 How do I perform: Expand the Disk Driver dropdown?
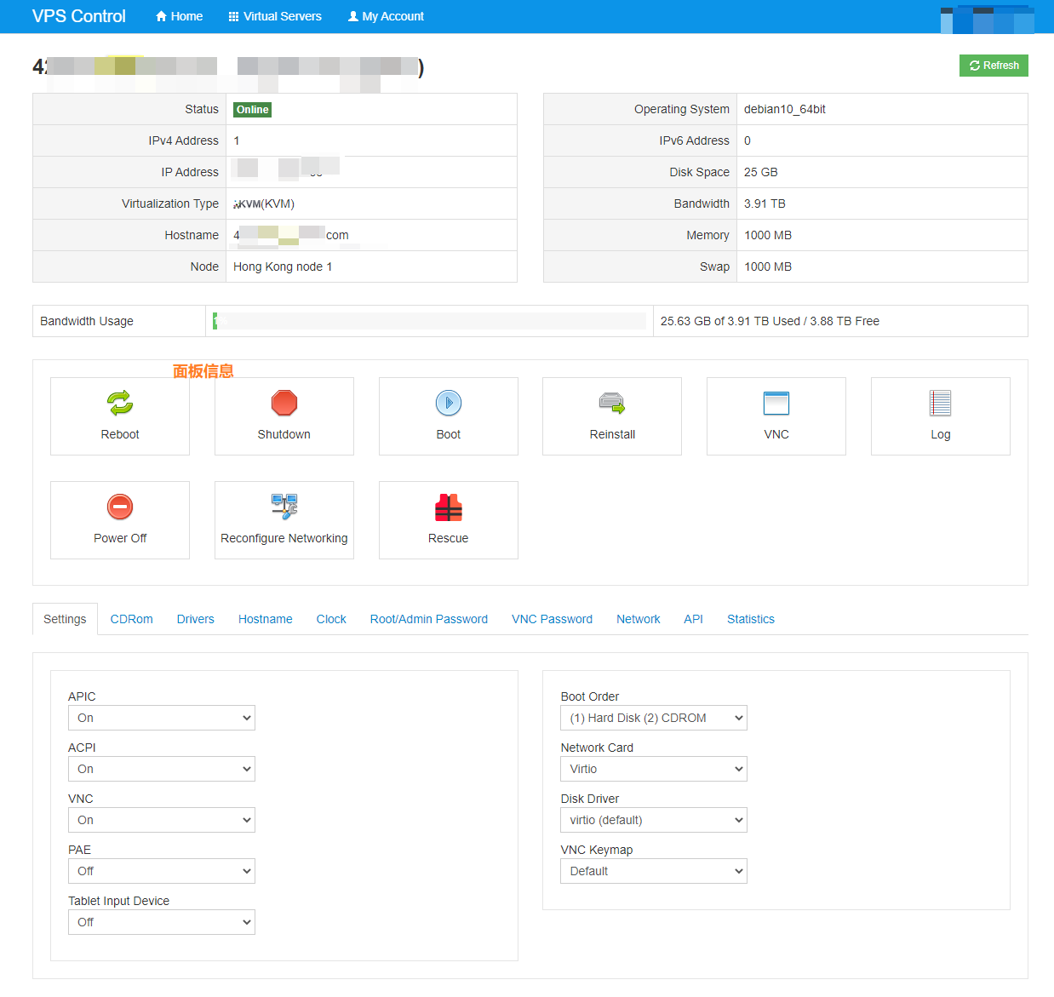pyautogui.click(x=654, y=820)
